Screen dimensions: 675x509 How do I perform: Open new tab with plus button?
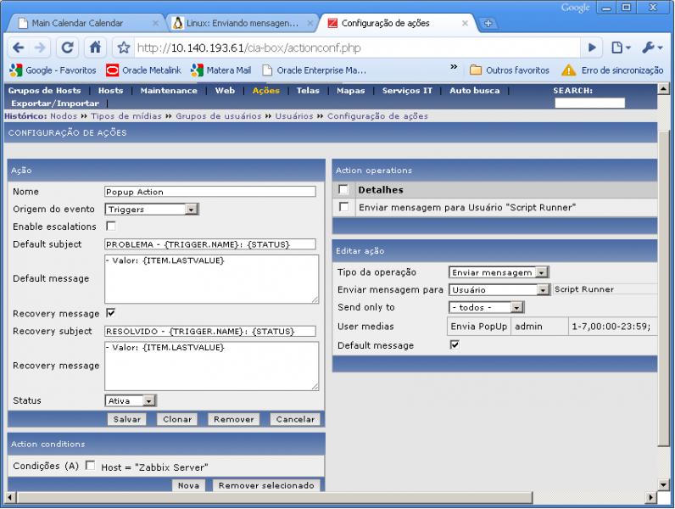tap(488, 23)
